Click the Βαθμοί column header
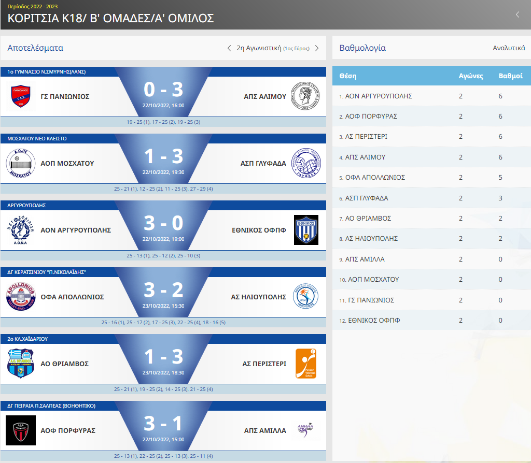Viewport: 531px width, 463px height. coord(510,76)
